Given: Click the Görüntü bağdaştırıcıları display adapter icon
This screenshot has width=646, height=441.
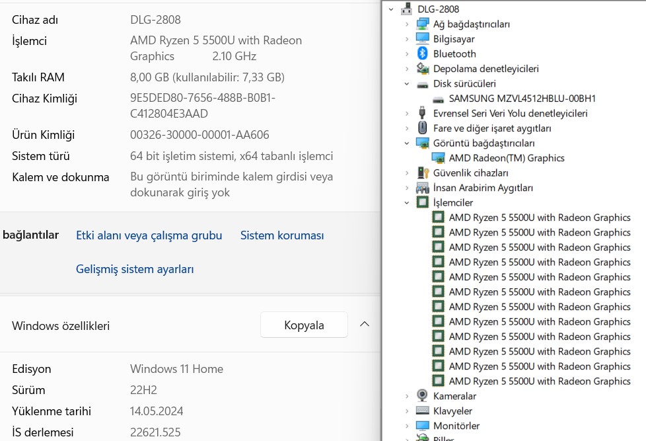Looking at the screenshot, I should 422,143.
